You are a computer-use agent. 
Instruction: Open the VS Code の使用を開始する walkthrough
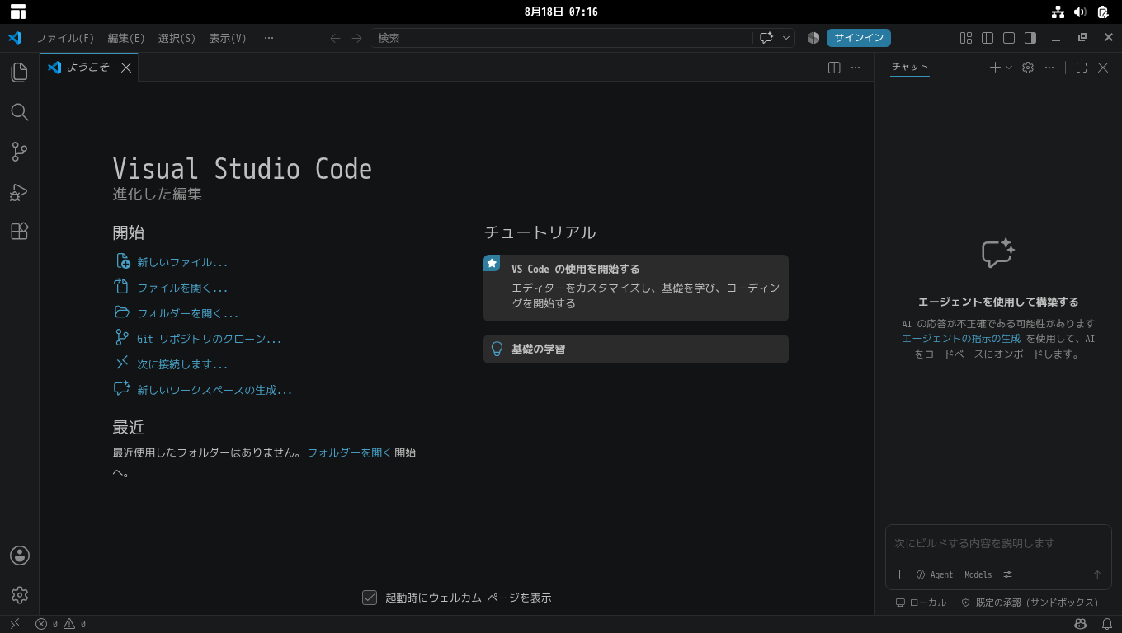(x=636, y=288)
